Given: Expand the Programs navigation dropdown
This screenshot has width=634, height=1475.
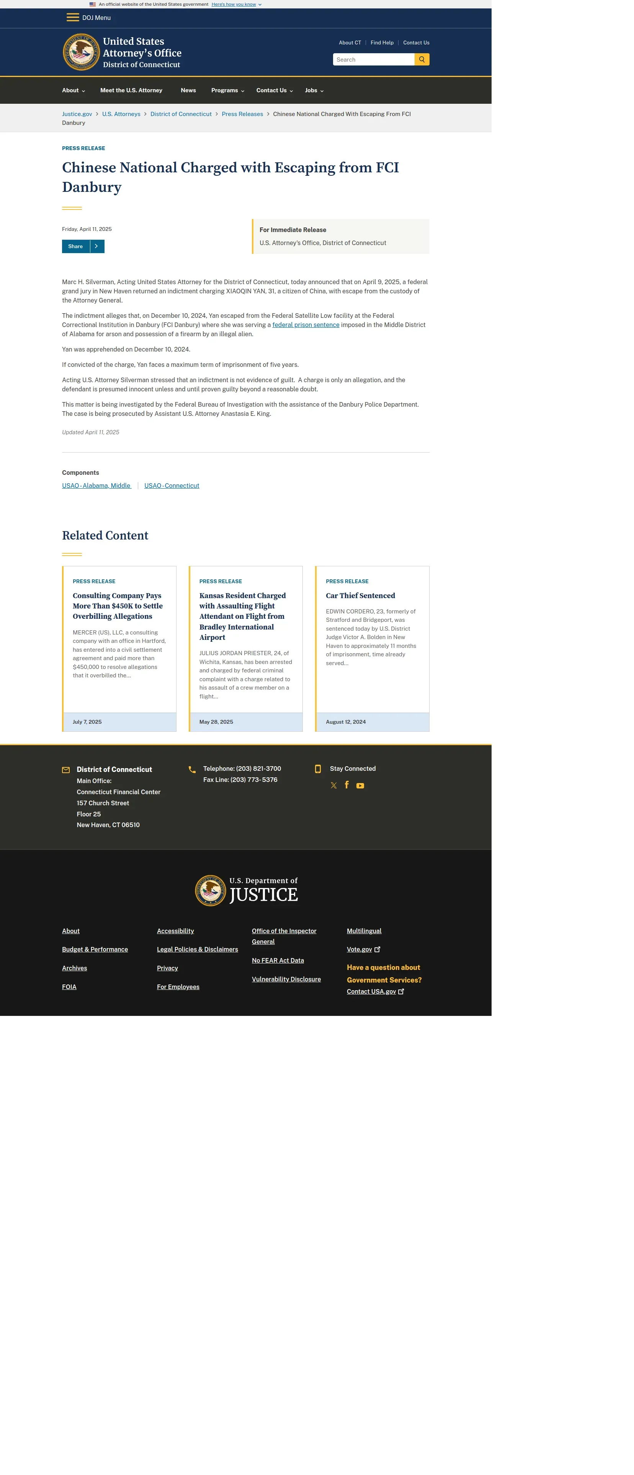Looking at the screenshot, I should tap(227, 90).
